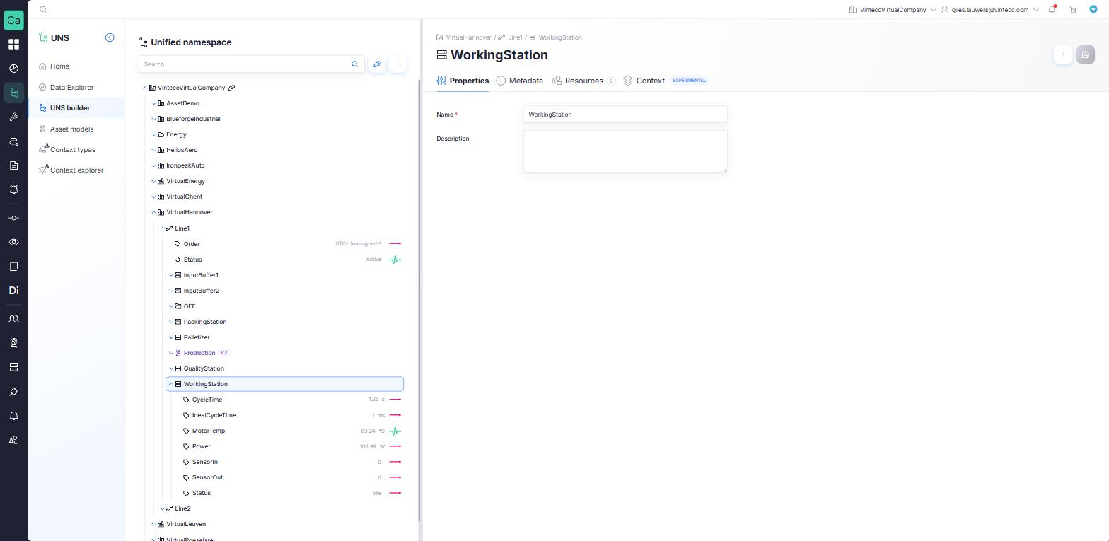
Task: Collapse the UNS side menu with circle arrow
Action: [110, 37]
